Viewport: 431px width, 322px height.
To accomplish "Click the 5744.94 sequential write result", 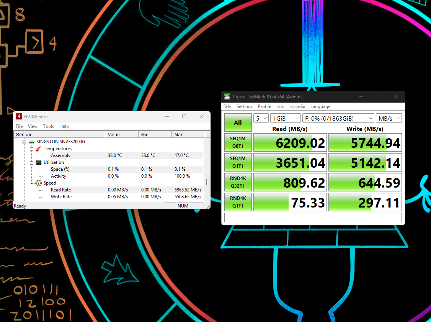I will (x=365, y=142).
